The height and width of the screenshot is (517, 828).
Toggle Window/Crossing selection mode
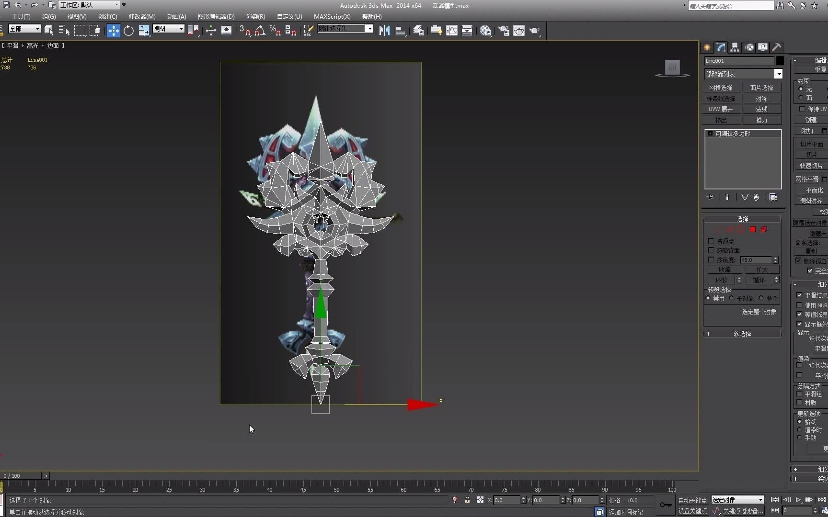click(x=95, y=31)
